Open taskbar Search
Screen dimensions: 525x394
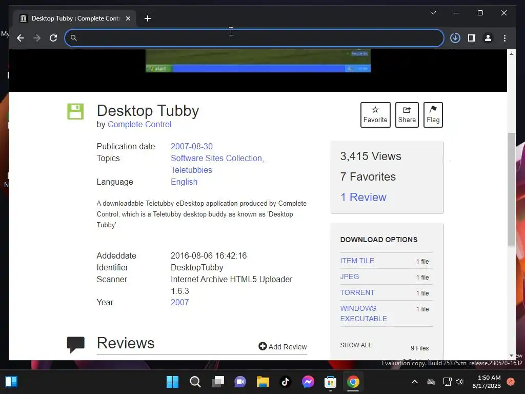195,382
